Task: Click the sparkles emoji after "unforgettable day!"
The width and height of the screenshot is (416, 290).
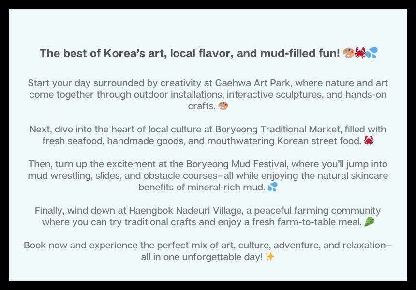Action: click(270, 257)
